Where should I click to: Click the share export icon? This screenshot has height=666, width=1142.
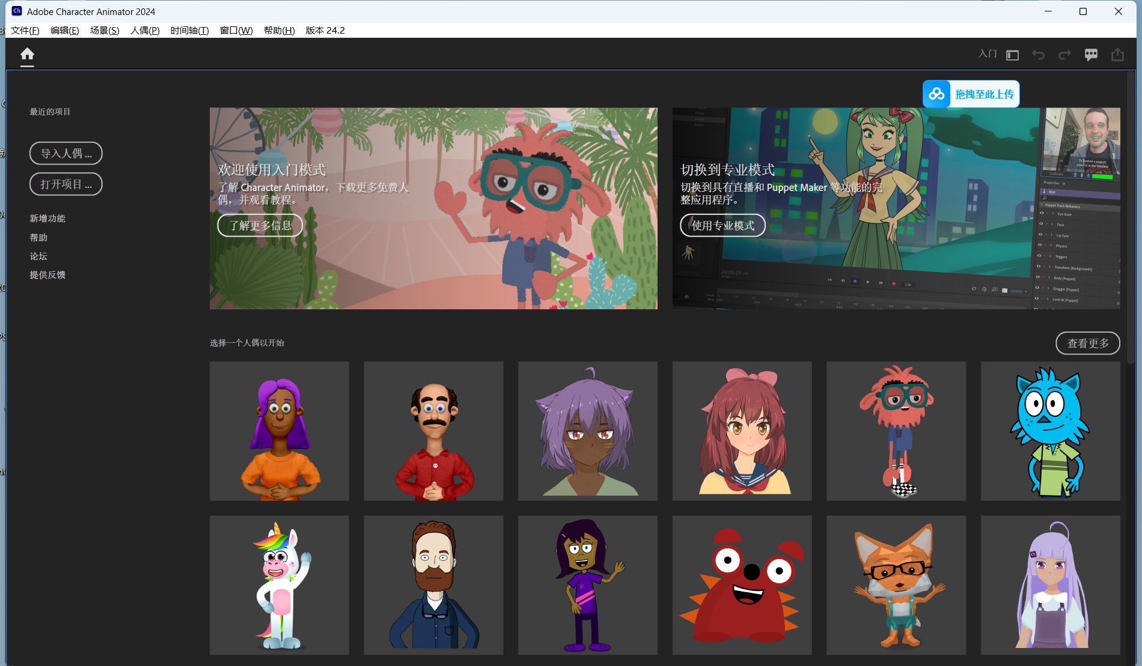(1117, 55)
